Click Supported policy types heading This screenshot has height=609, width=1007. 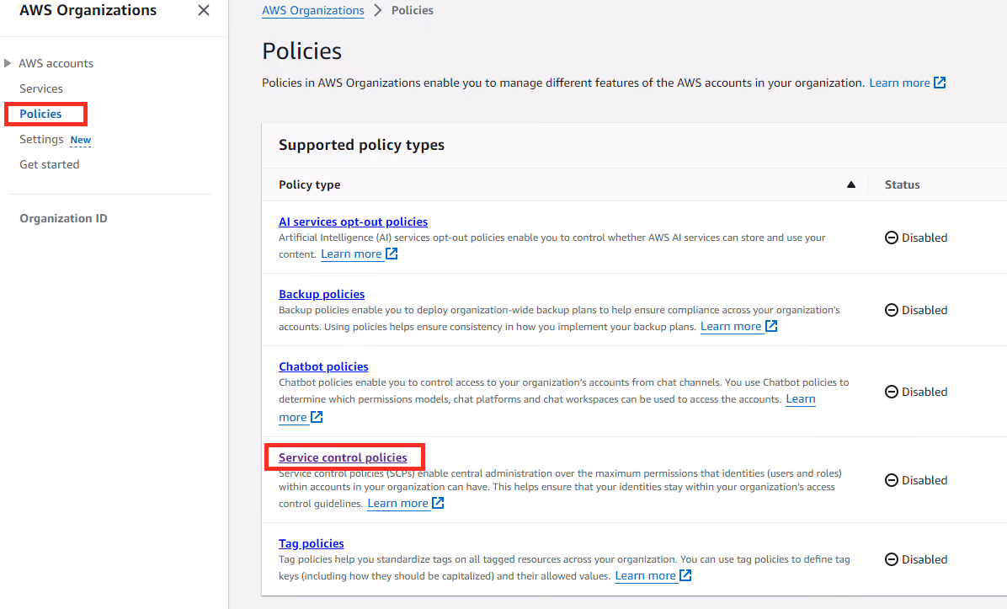click(x=361, y=145)
